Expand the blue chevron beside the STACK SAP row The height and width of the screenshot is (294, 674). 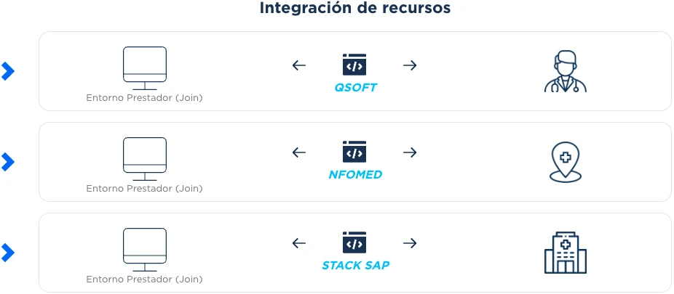[x=8, y=253]
